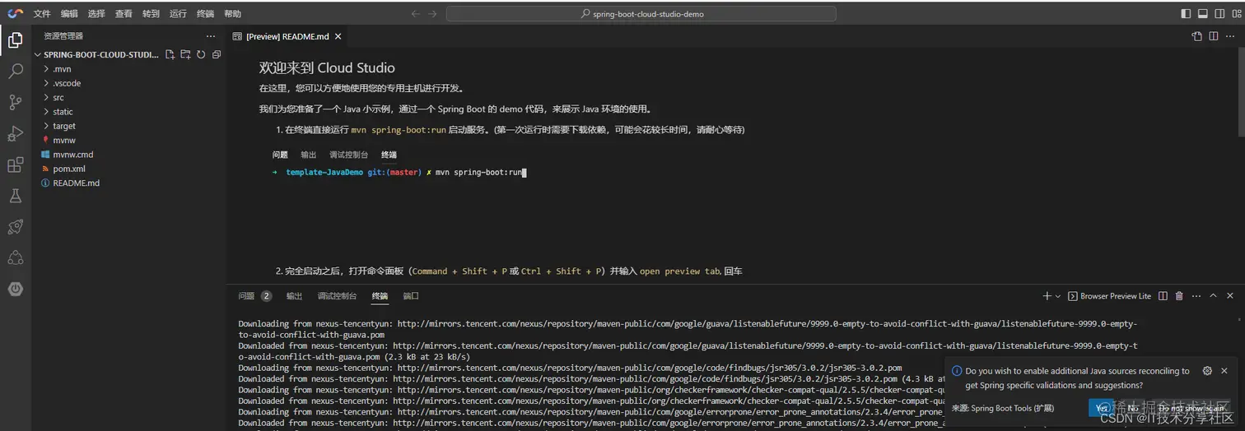The image size is (1245, 431).
Task: Kill terminal with the trash icon
Action: [1179, 296]
